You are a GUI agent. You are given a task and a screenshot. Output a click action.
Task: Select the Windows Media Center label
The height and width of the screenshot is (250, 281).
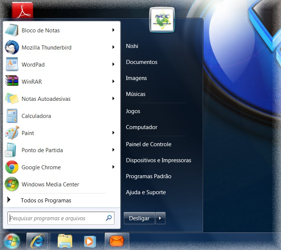pyautogui.click(x=50, y=184)
